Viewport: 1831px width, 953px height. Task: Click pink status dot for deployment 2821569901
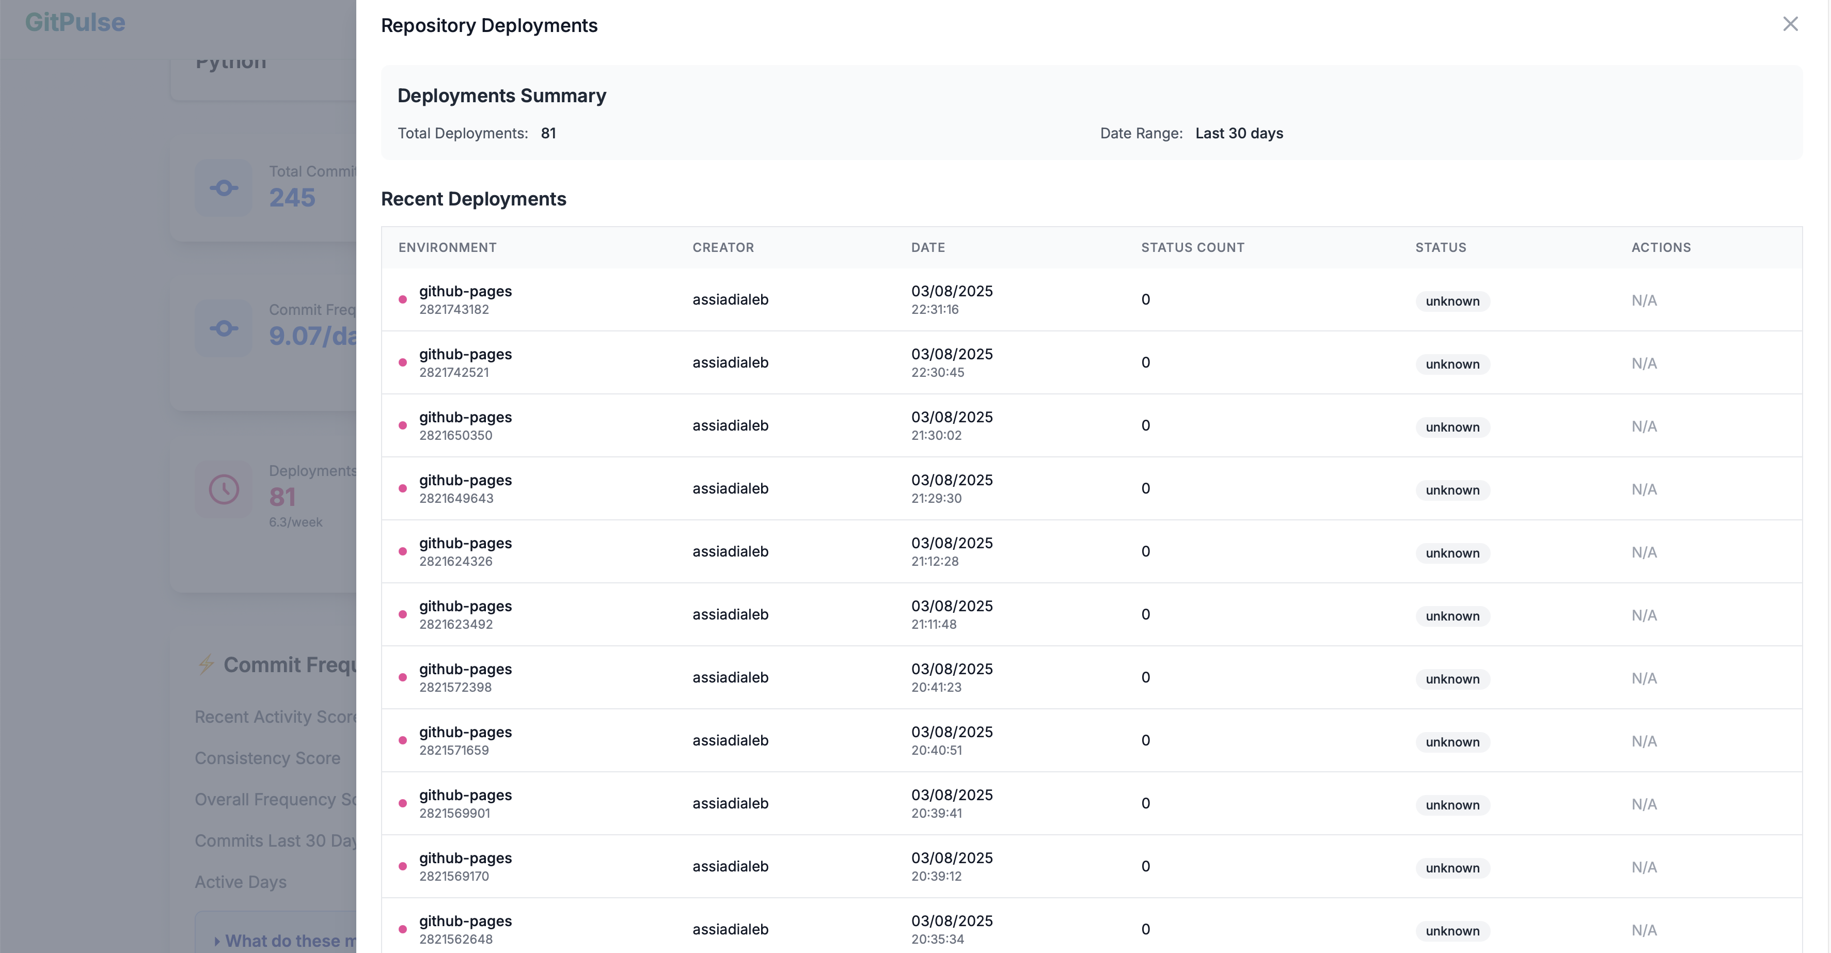403,804
